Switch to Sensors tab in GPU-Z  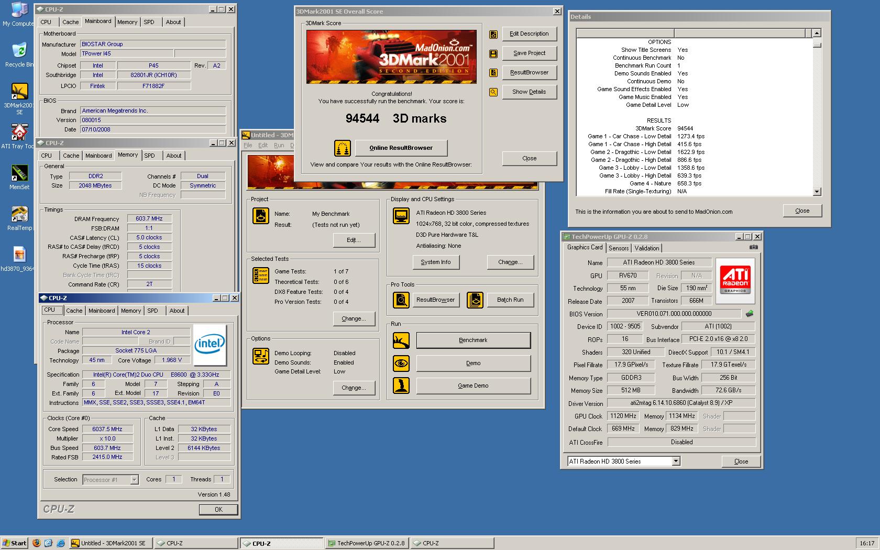click(x=619, y=248)
